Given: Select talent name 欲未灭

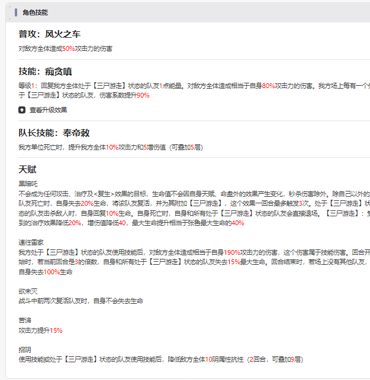Looking at the screenshot, I should pyautogui.click(x=28, y=291).
